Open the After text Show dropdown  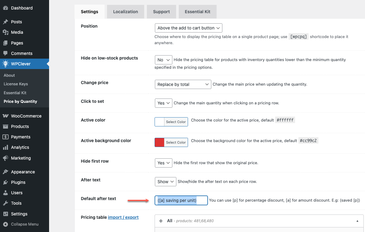(166, 182)
